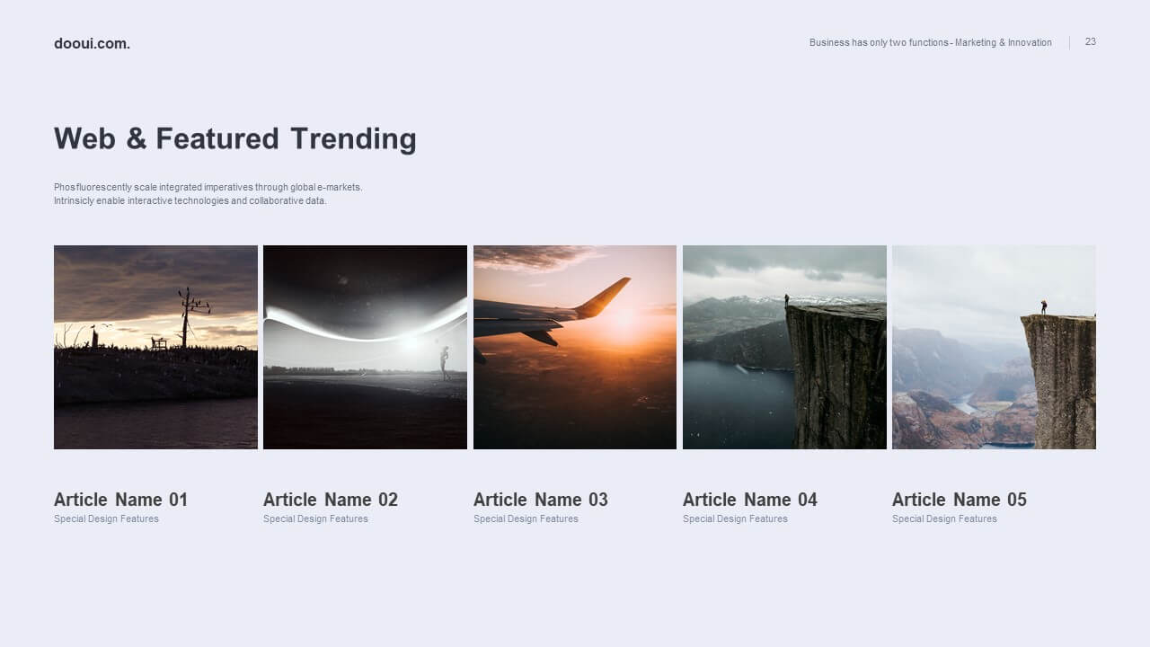Select the 'Business has only two functions' tagline
Viewport: 1150px width, 647px height.
point(930,42)
